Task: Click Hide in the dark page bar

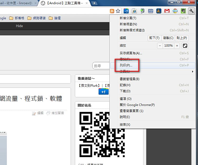Action: click(20, 26)
